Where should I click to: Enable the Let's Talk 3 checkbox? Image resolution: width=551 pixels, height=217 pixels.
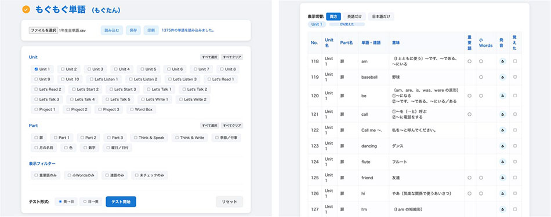click(x=36, y=99)
